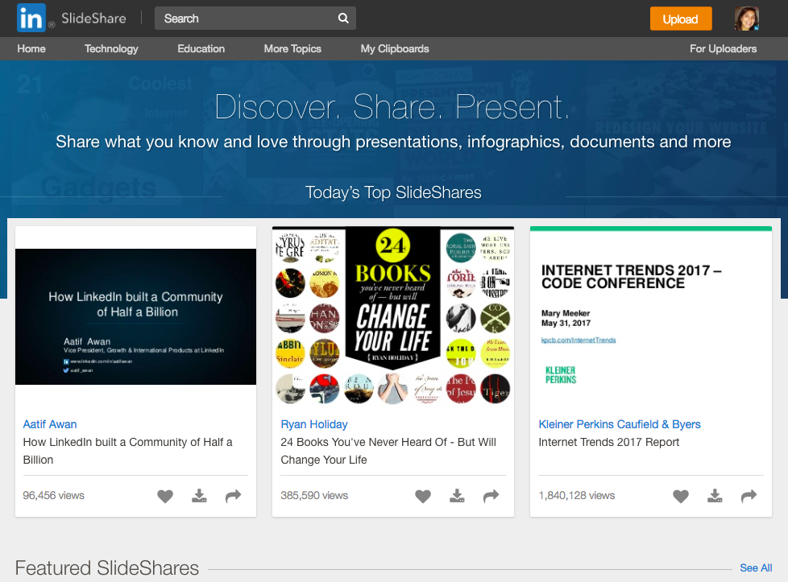Viewport: 788px width, 582px height.
Task: Open the For Uploaders page
Action: point(723,49)
